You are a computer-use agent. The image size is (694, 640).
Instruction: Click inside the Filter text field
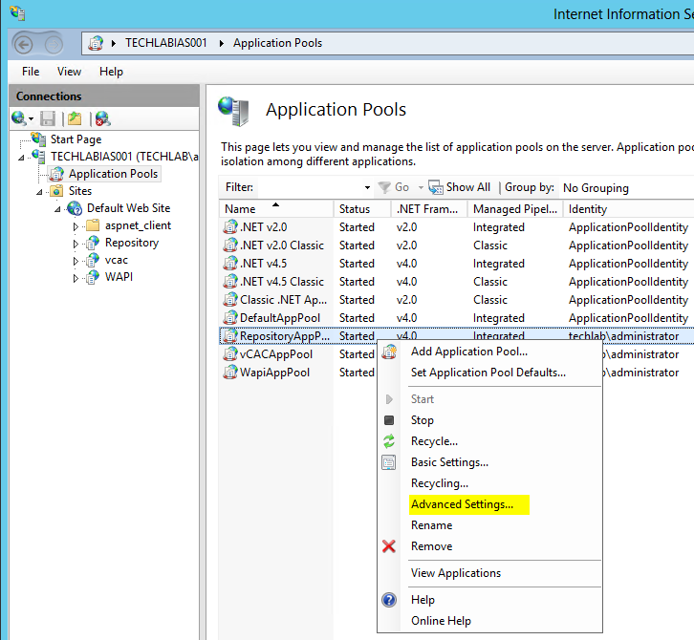click(309, 187)
